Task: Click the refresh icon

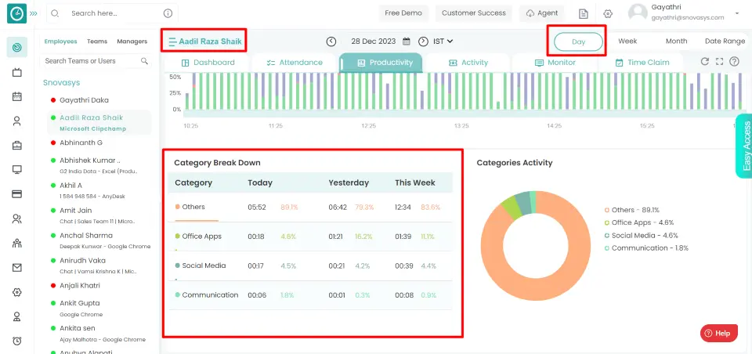Action: 704,61
